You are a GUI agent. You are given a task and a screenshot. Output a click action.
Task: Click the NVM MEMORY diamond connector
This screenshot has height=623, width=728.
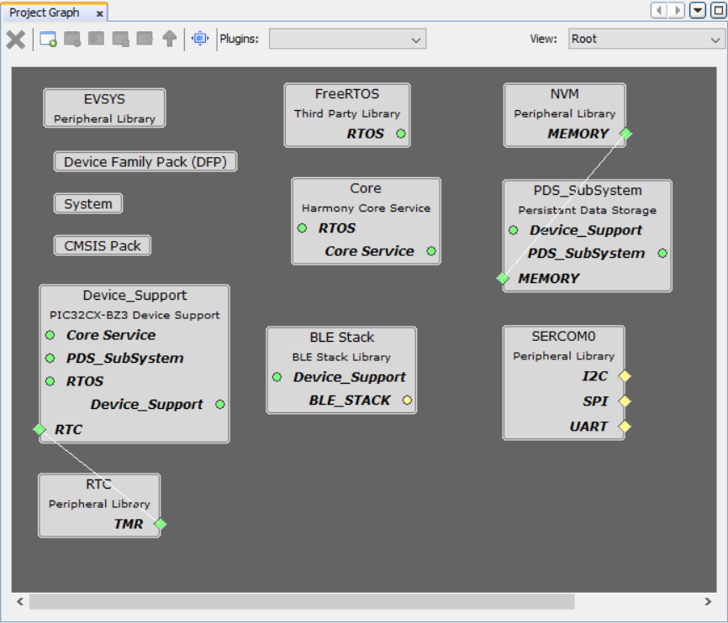click(625, 133)
